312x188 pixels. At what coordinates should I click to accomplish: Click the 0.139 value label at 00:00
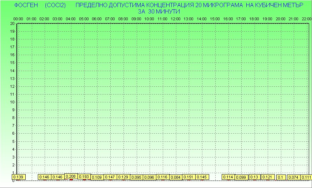pyautogui.click(x=18, y=177)
